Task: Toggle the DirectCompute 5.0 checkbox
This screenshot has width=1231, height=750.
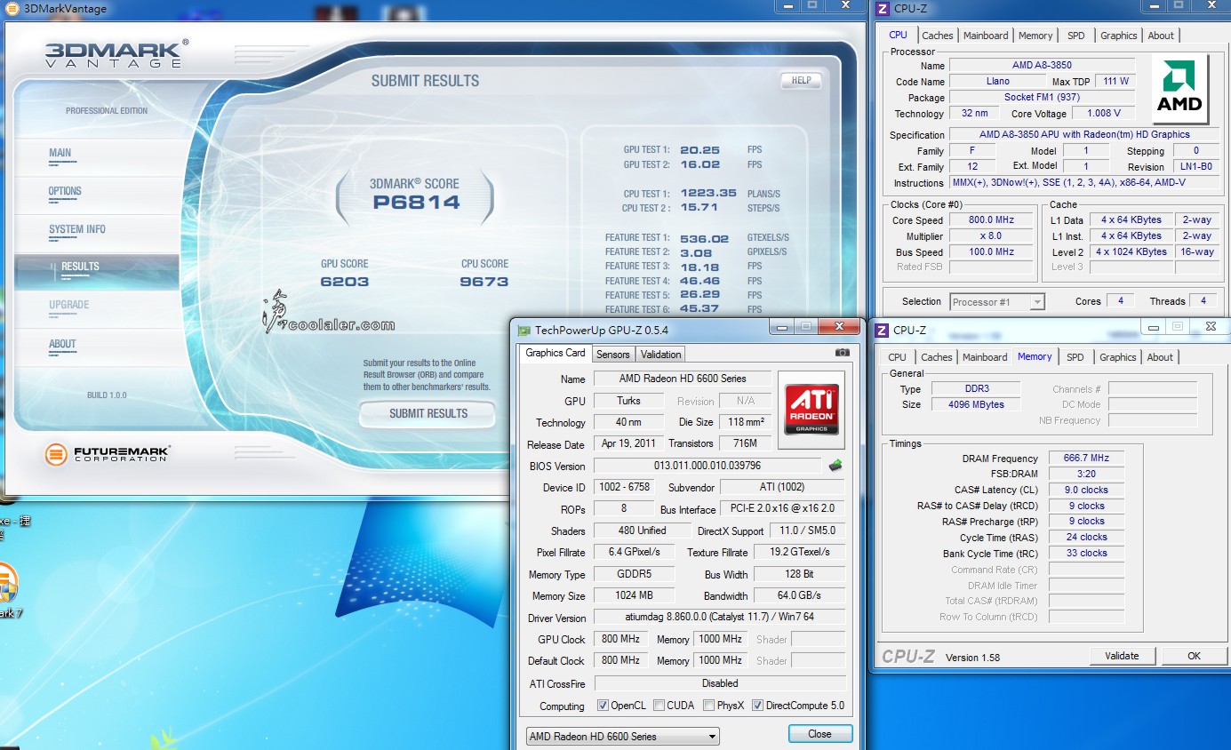Action: 757,706
